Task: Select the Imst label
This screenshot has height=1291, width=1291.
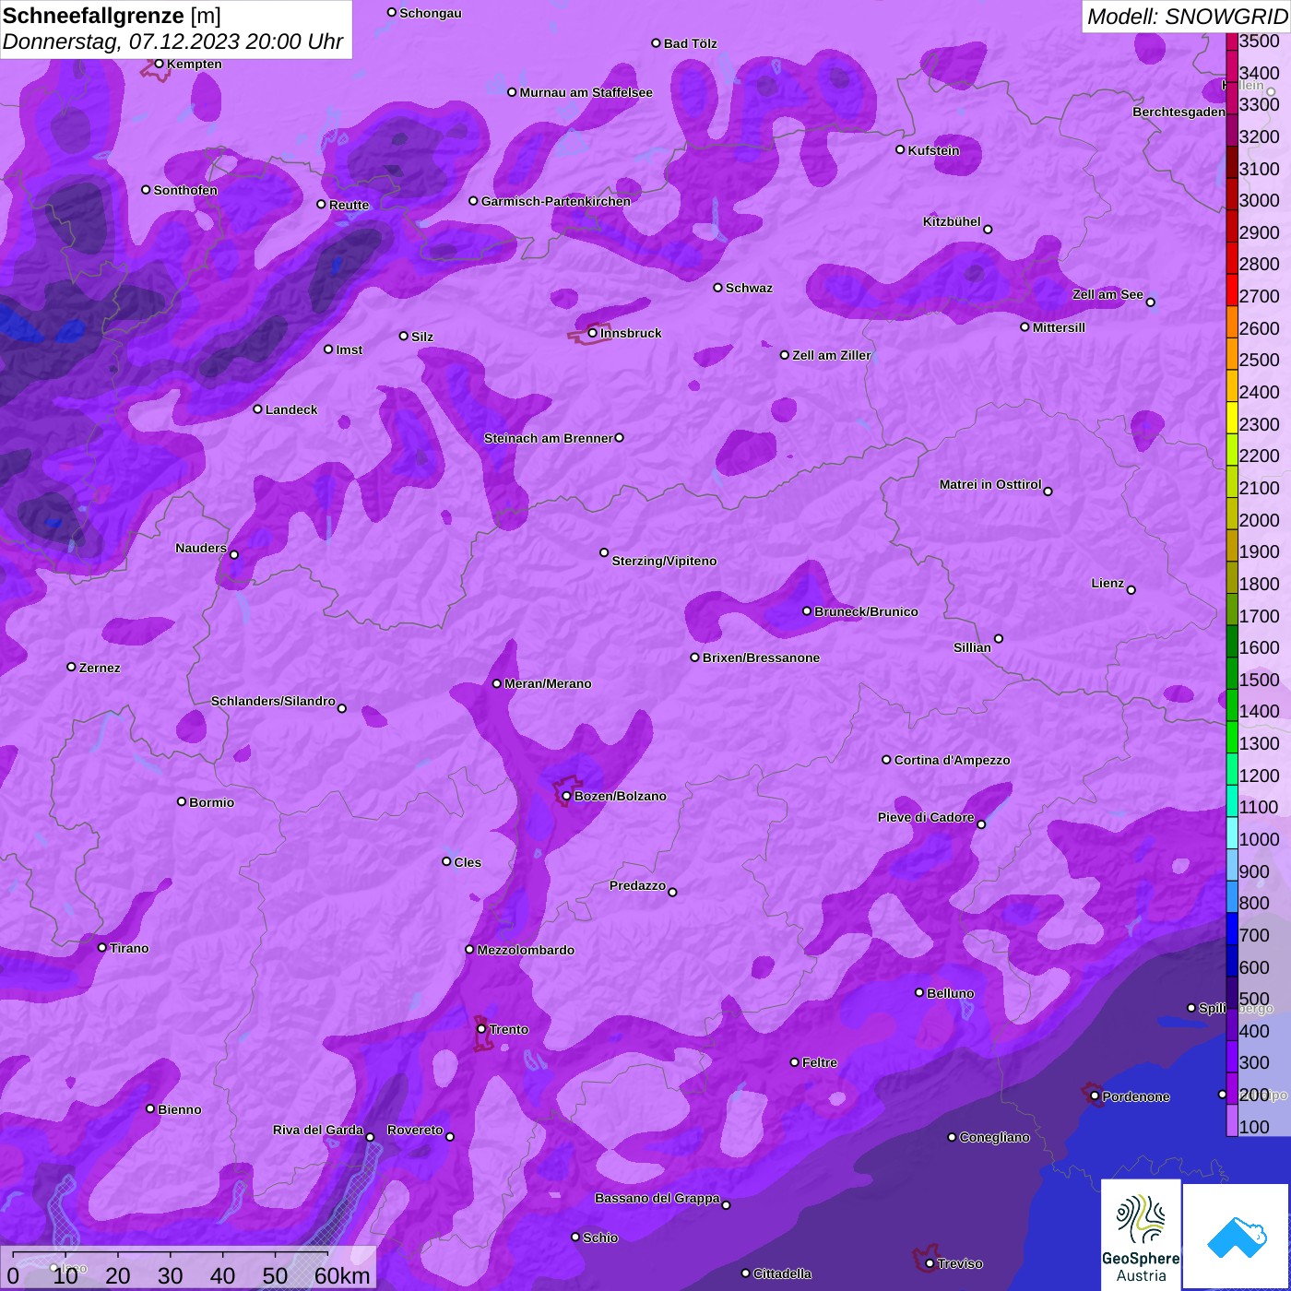Action: pos(349,349)
